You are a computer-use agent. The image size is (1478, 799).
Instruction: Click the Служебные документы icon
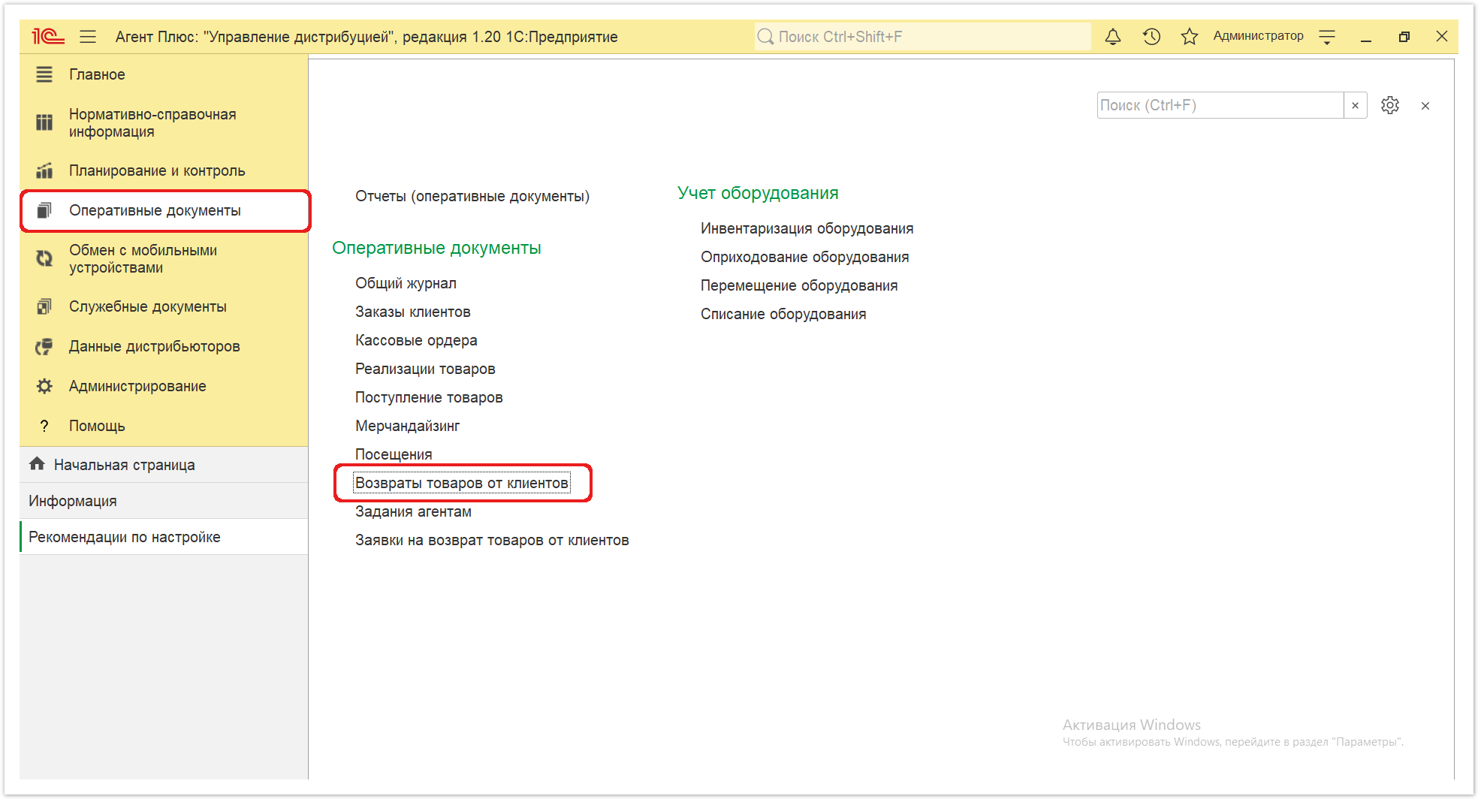click(x=44, y=306)
